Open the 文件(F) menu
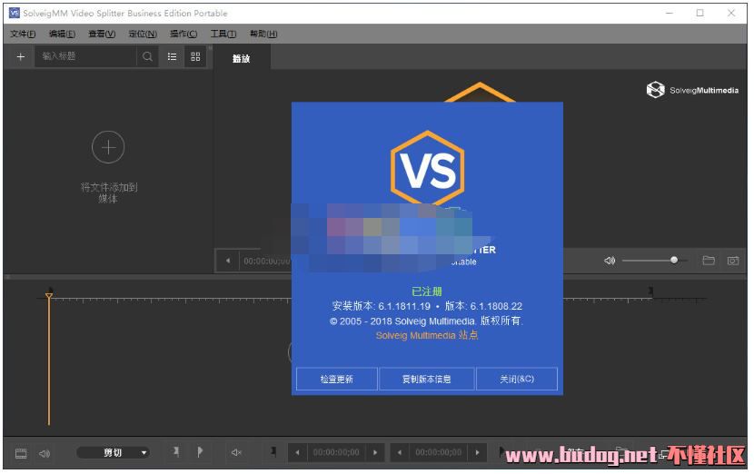Image resolution: width=754 pixels, height=474 pixels. 23,35
